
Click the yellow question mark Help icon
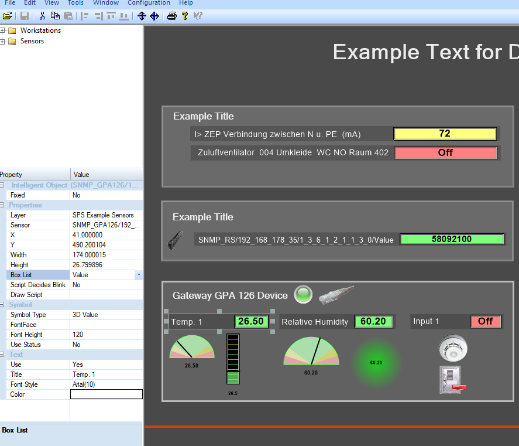(x=185, y=16)
